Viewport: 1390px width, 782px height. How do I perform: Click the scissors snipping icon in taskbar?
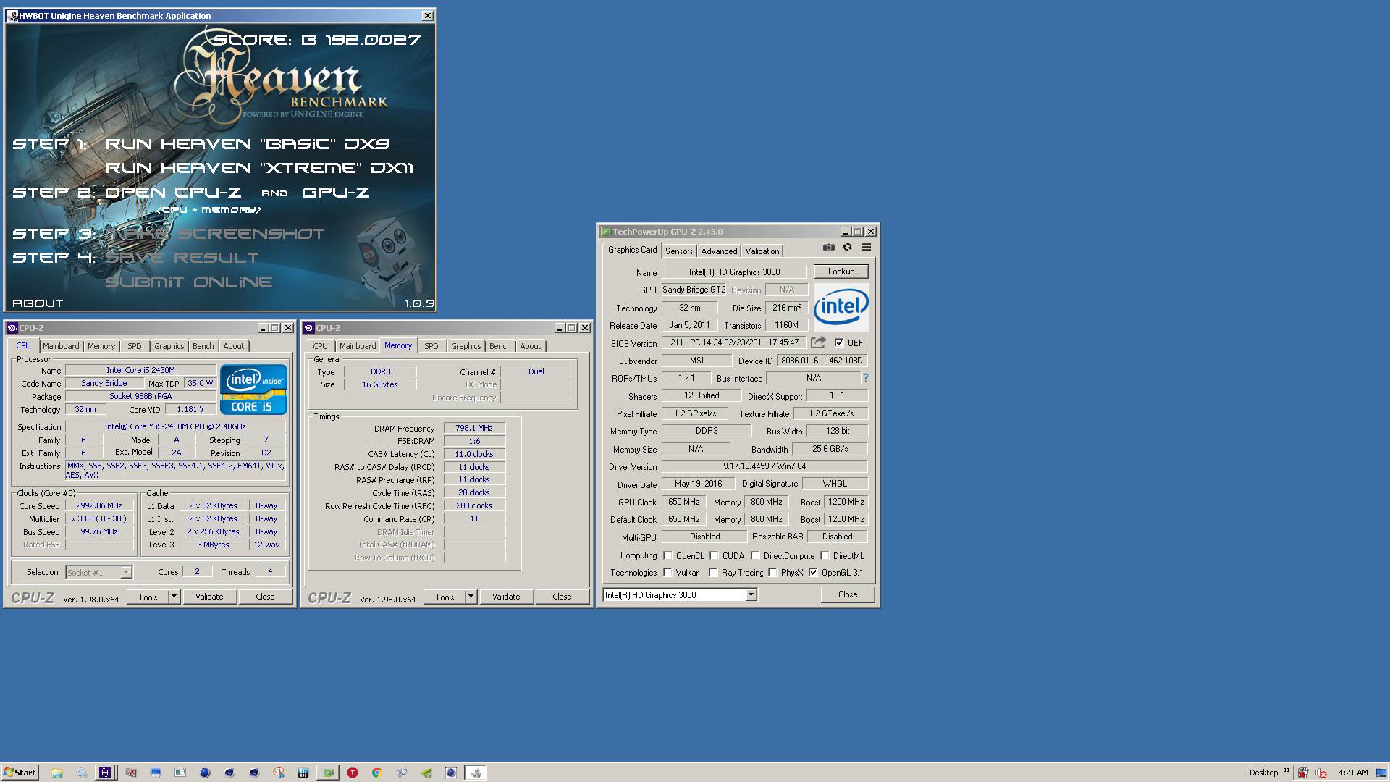point(279,773)
